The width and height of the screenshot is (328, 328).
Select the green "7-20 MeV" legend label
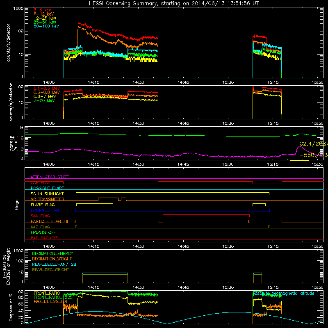click(x=44, y=100)
